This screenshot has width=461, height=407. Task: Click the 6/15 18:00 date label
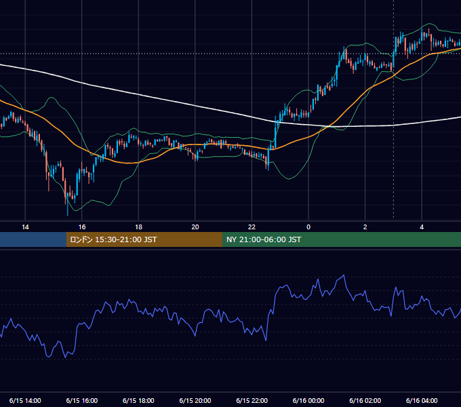[138, 400]
